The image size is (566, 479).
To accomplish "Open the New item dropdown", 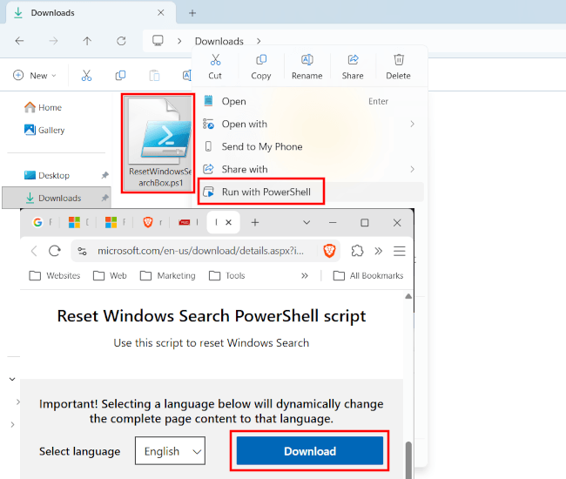I will (x=34, y=76).
